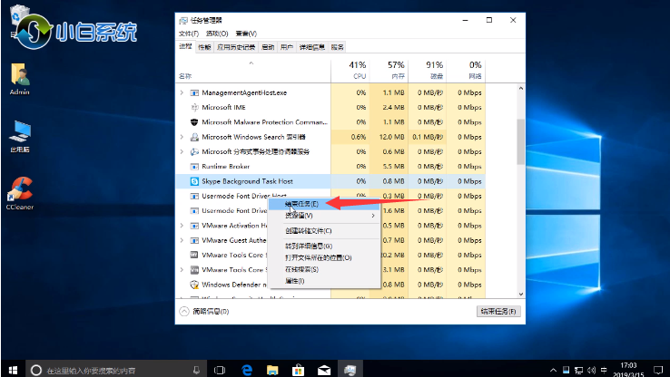
Task: Expand the ManagementAgentHost.exe process row
Action: click(182, 92)
